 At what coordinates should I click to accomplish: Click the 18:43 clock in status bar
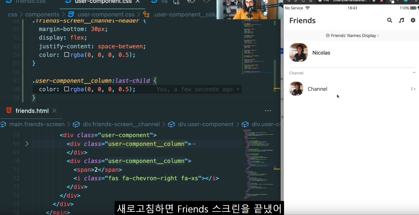(x=352, y=8)
